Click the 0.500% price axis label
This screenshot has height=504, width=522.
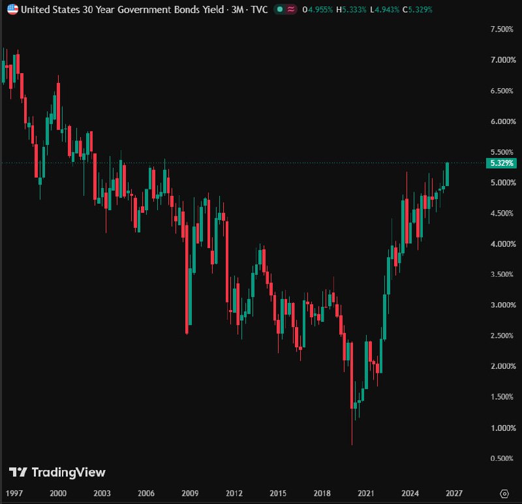[x=502, y=458]
